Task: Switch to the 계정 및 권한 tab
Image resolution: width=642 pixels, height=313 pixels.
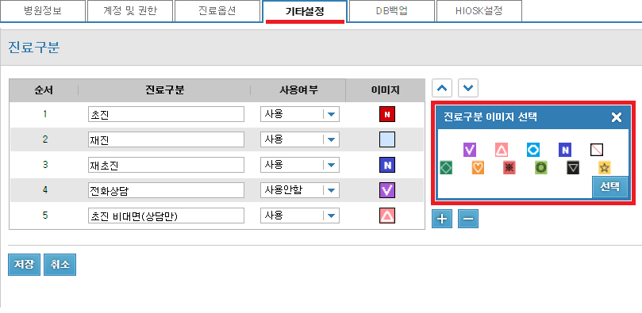Action: pyautogui.click(x=130, y=11)
